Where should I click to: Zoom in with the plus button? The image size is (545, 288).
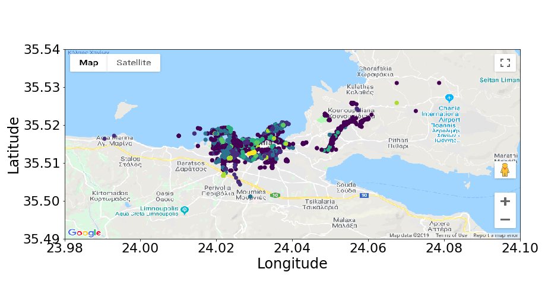click(505, 201)
